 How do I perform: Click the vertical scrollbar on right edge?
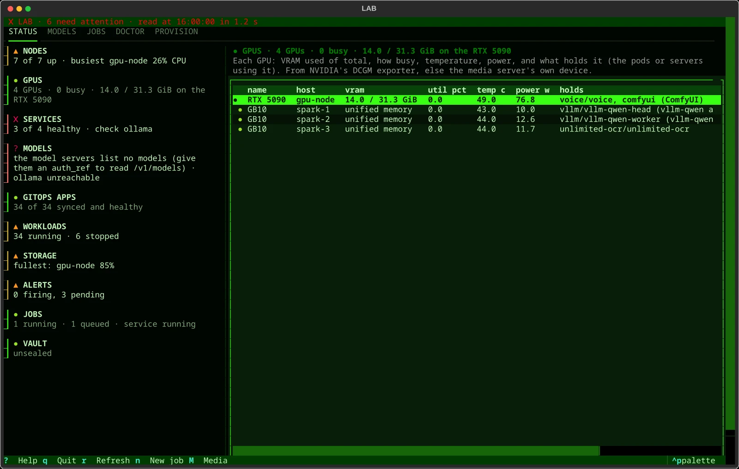click(730, 223)
